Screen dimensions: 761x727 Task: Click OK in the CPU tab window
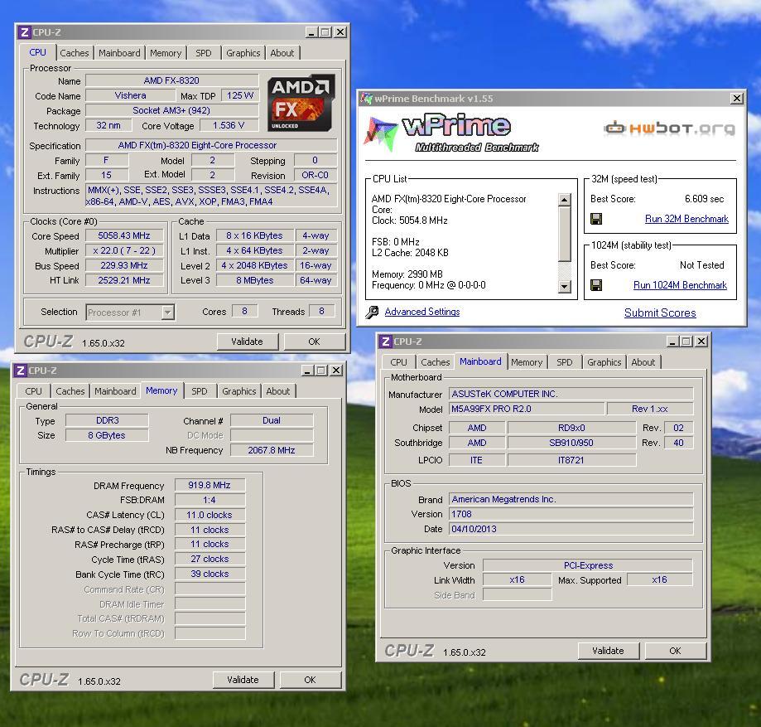[x=314, y=342]
